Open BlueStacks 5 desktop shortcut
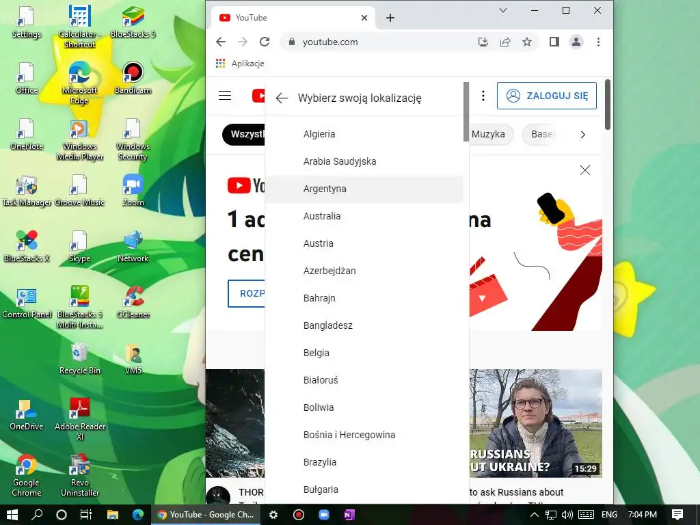 tap(133, 23)
